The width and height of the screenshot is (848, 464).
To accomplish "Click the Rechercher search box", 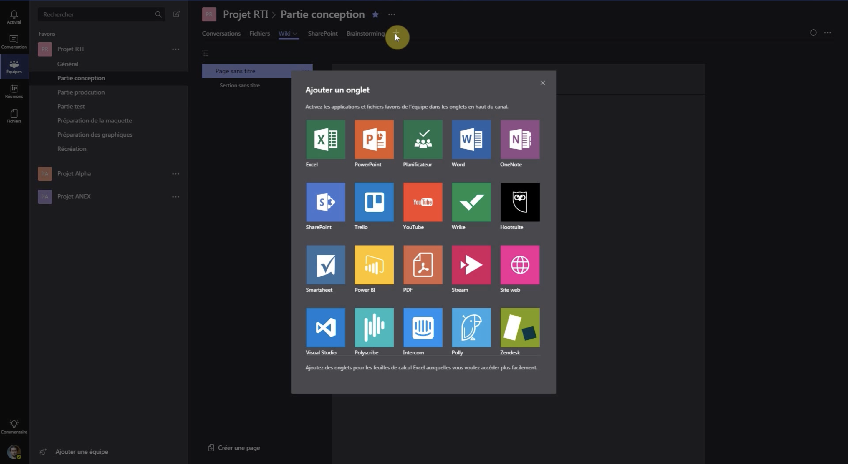I will pos(101,14).
